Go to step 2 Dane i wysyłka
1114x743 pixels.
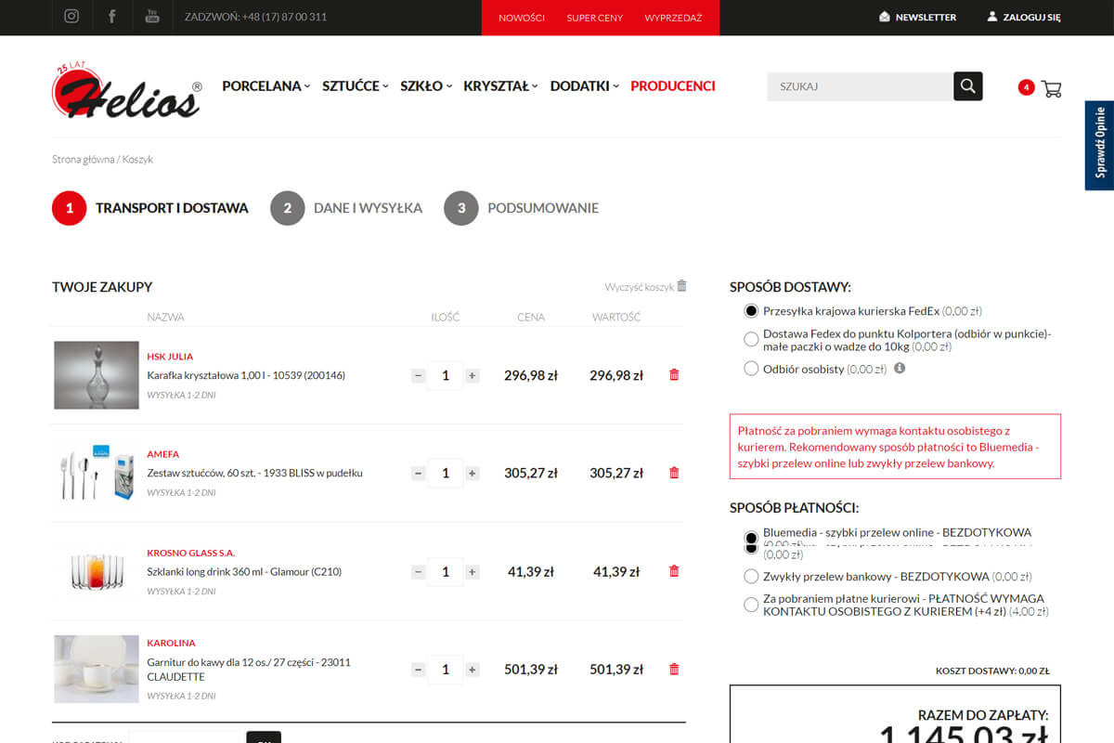click(346, 208)
